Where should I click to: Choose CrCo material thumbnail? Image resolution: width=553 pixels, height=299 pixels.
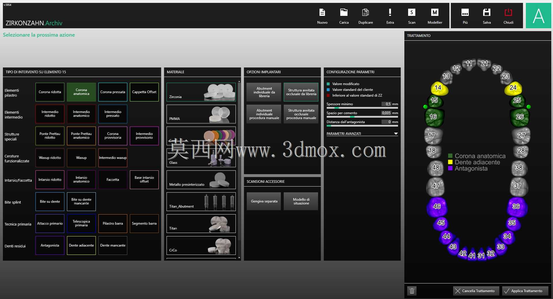201,245
